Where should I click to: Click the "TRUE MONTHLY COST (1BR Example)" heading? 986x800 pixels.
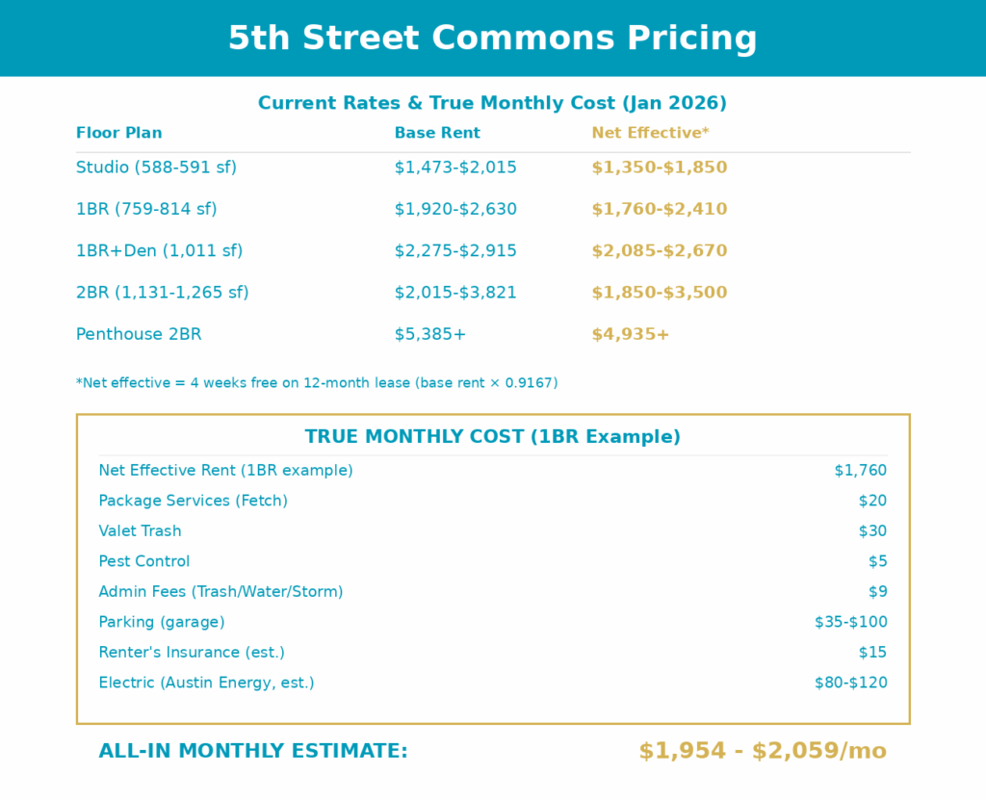coord(492,437)
